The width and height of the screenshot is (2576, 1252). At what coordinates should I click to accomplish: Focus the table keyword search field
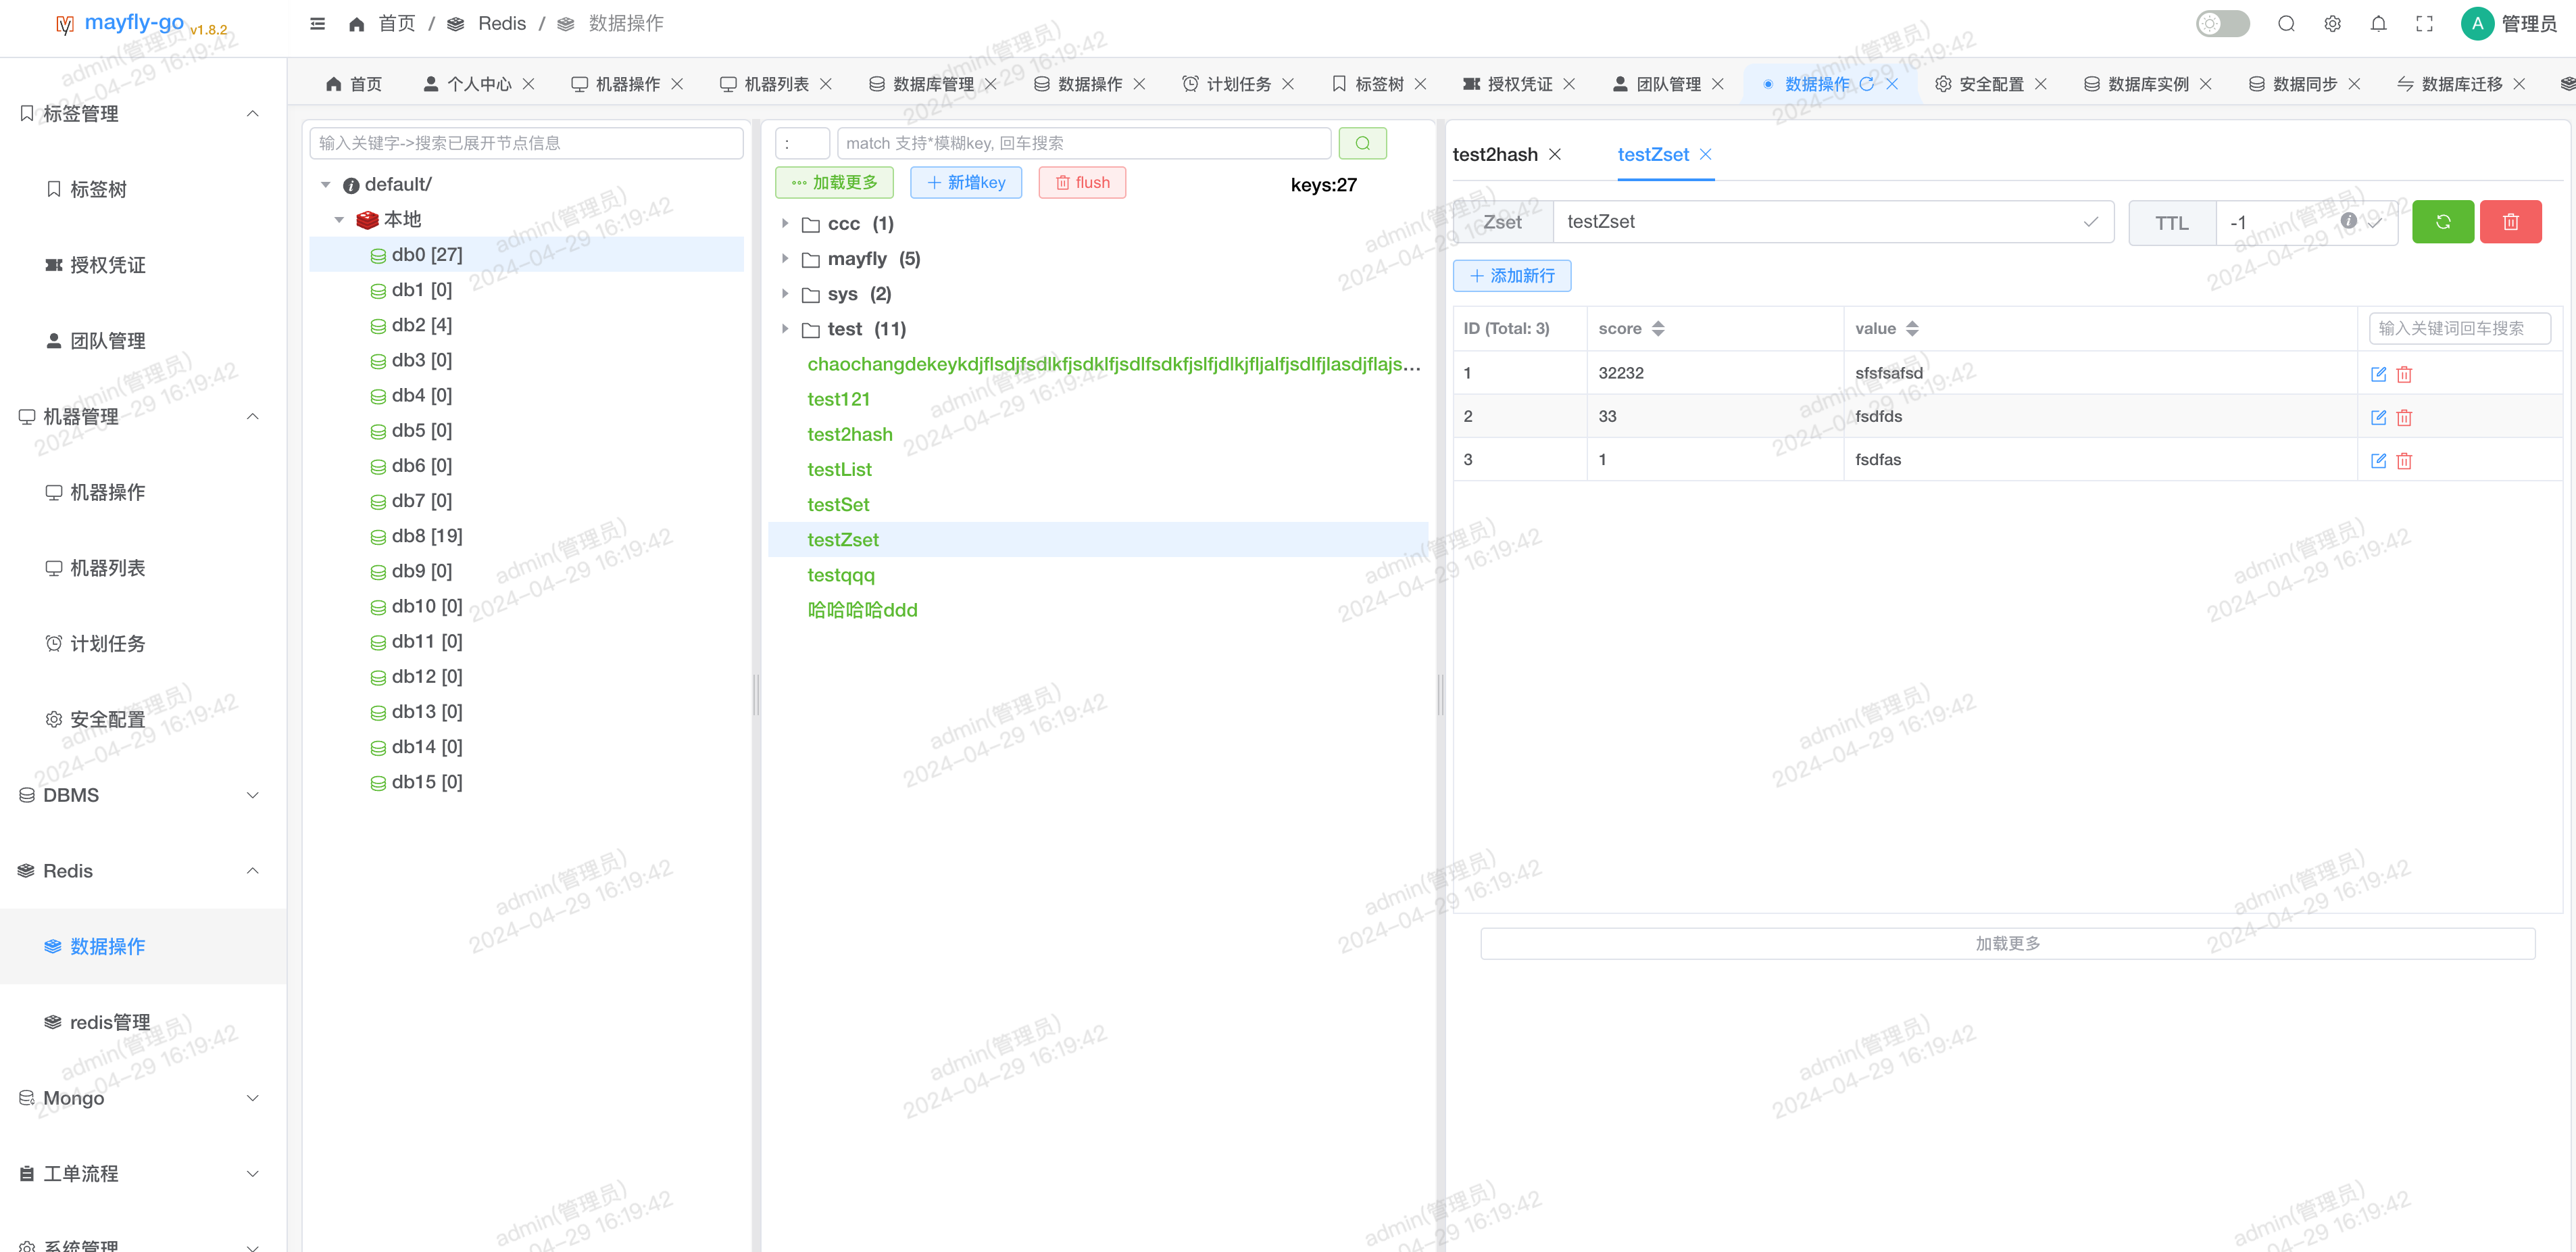pos(2460,328)
